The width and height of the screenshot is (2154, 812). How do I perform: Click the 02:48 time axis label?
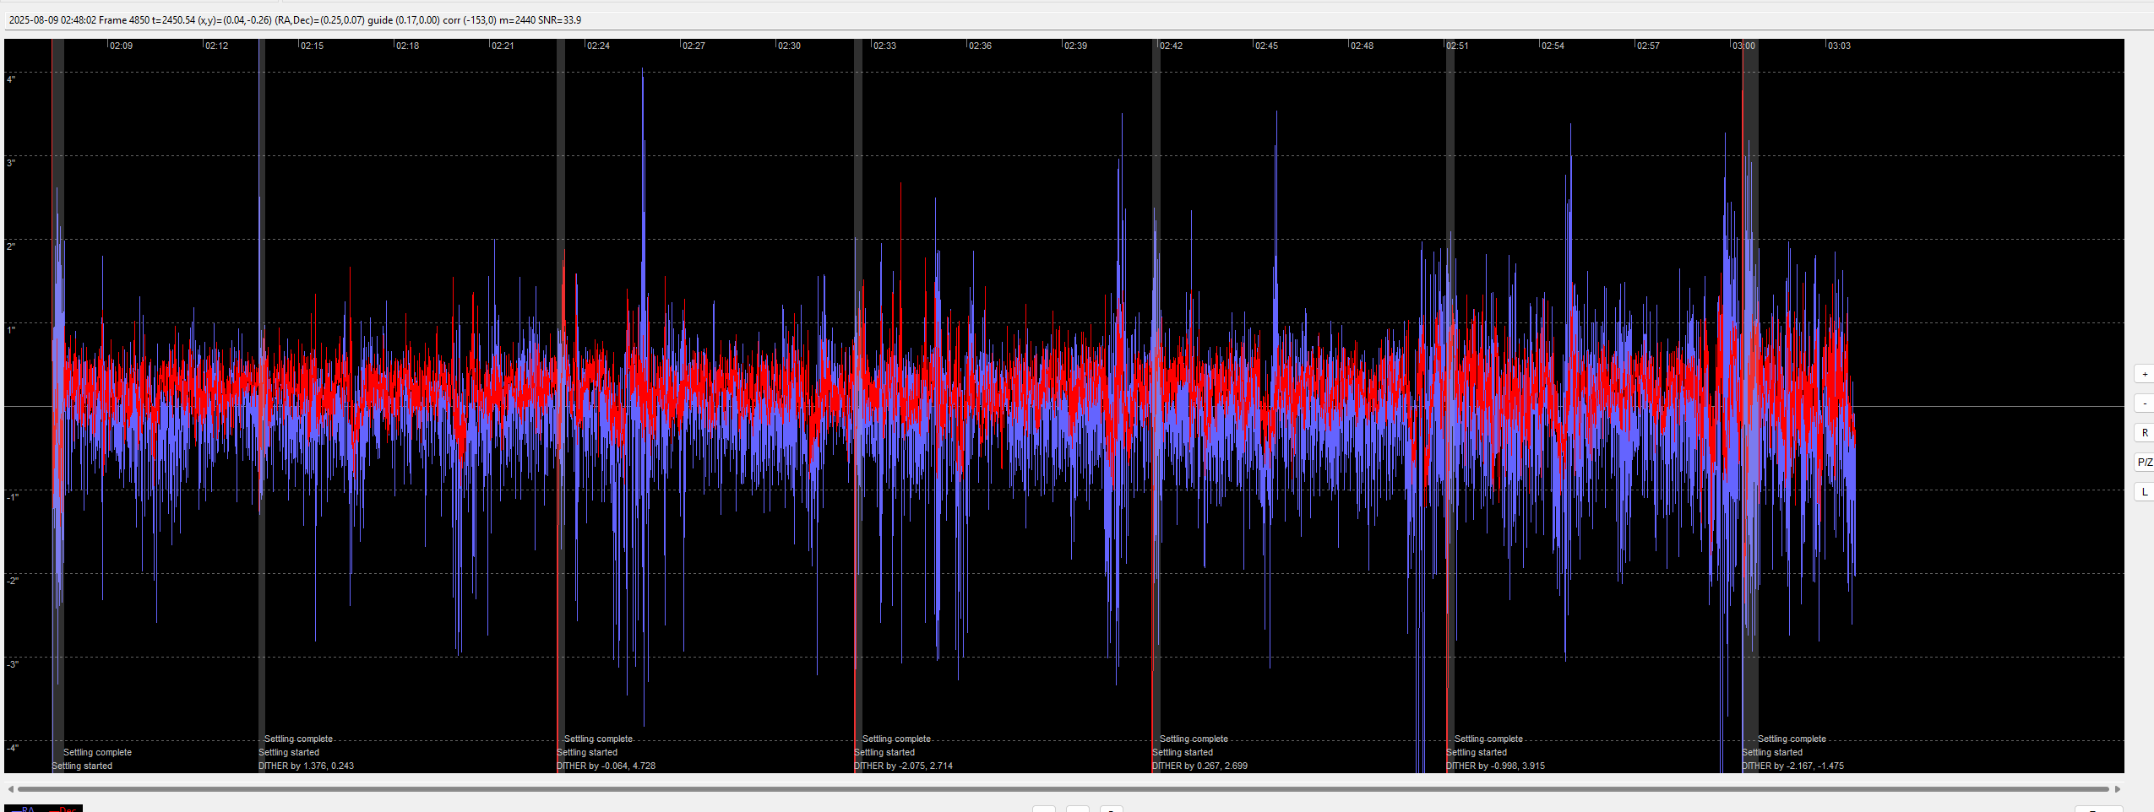[x=1362, y=46]
